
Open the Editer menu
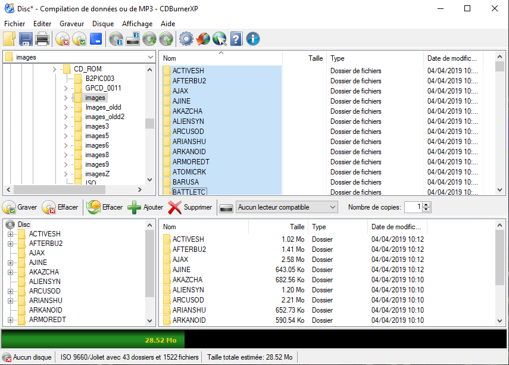(42, 24)
